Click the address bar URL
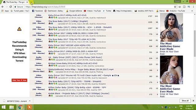Screen dimensions: 196x110 tap(45, 7)
